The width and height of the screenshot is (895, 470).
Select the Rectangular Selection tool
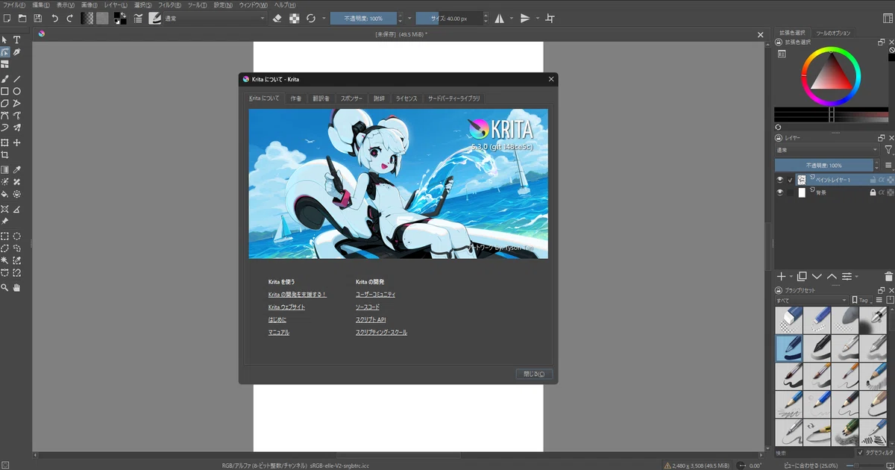[x=4, y=236]
